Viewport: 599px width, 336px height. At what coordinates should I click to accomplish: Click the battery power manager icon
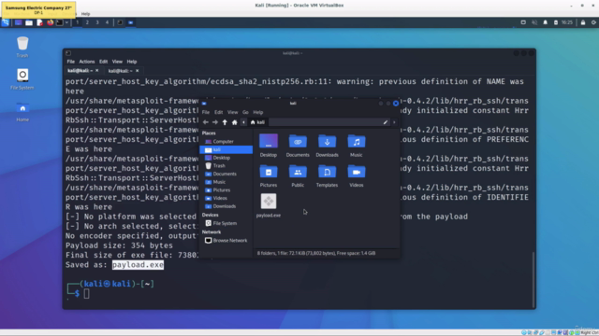(555, 22)
